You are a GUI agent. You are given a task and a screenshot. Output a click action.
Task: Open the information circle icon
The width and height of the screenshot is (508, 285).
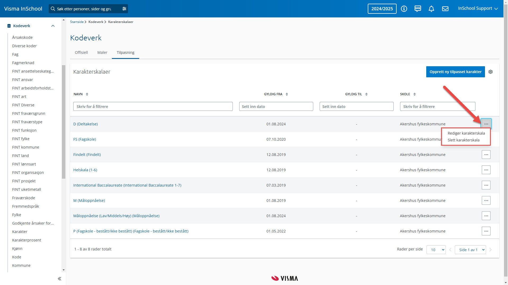[404, 9]
